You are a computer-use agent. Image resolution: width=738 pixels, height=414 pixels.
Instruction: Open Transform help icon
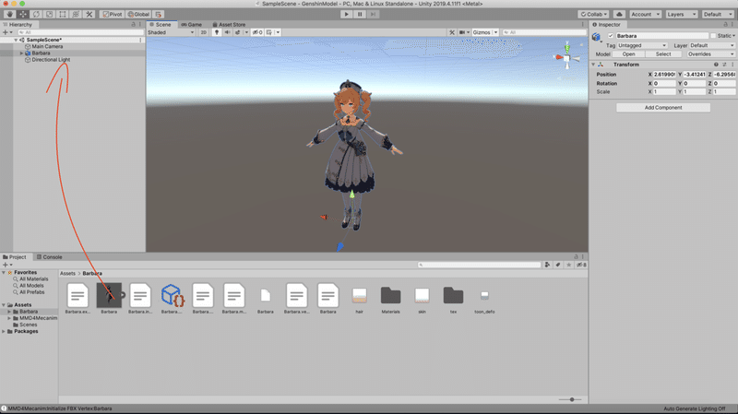(716, 65)
